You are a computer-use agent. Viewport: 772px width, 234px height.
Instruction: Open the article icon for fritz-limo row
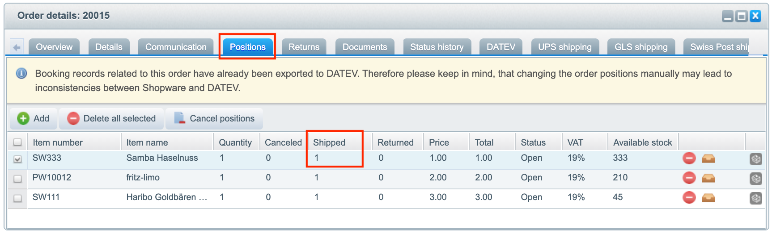708,178
